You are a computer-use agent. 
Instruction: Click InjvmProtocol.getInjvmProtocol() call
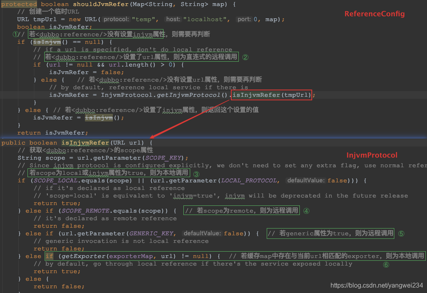tap(164, 95)
